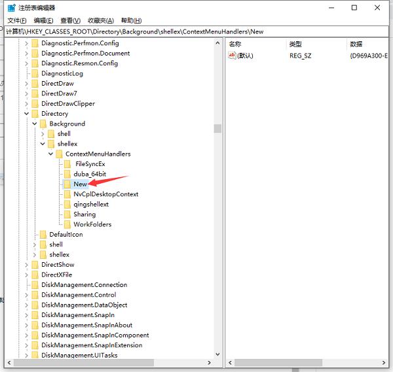The width and height of the screenshot is (393, 372).
Task: Click the Directory folder icon
Action: (35, 114)
